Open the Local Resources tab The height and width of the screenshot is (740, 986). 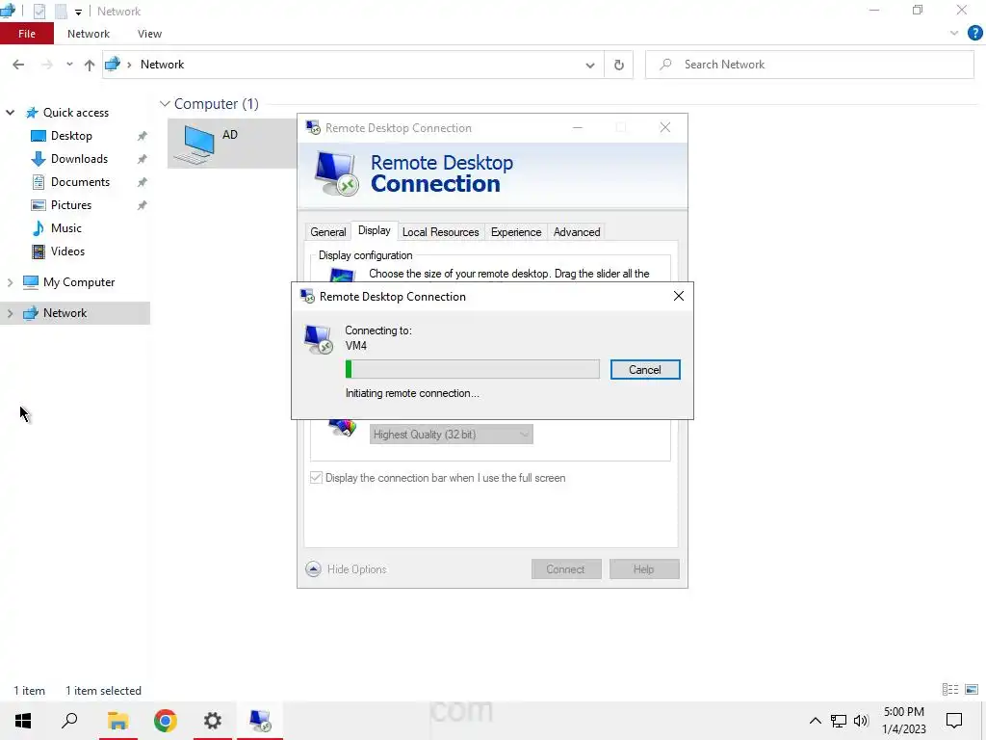[440, 231]
